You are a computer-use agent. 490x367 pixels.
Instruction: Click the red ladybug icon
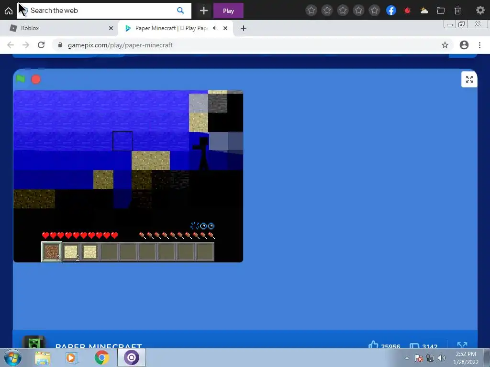(x=407, y=11)
